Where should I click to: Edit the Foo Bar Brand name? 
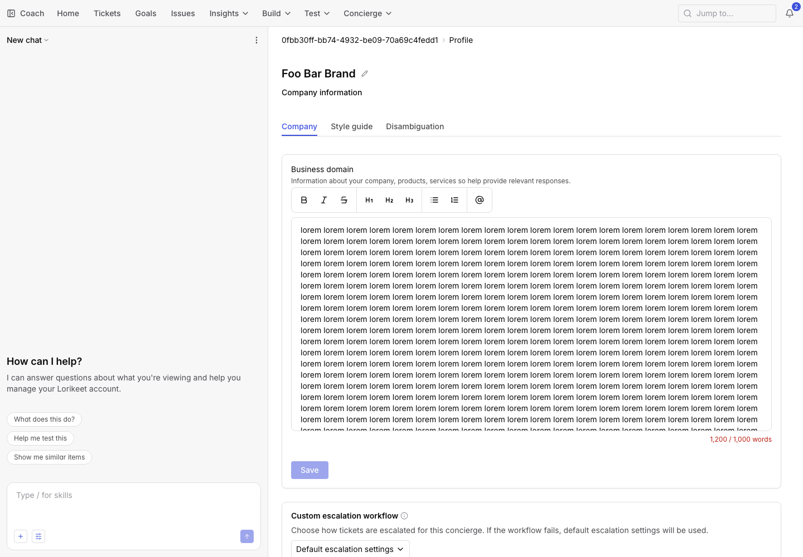(x=365, y=74)
